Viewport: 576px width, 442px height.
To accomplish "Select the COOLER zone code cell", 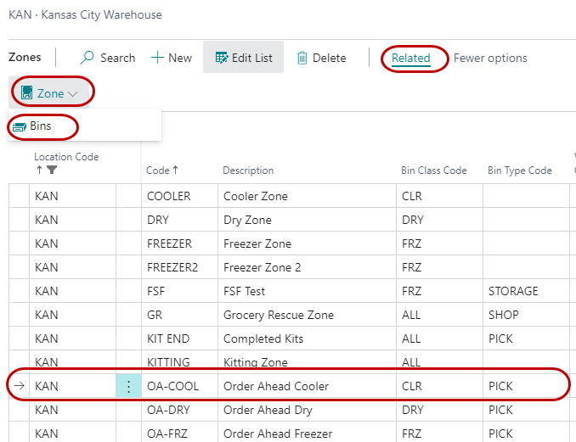I will tap(169, 196).
